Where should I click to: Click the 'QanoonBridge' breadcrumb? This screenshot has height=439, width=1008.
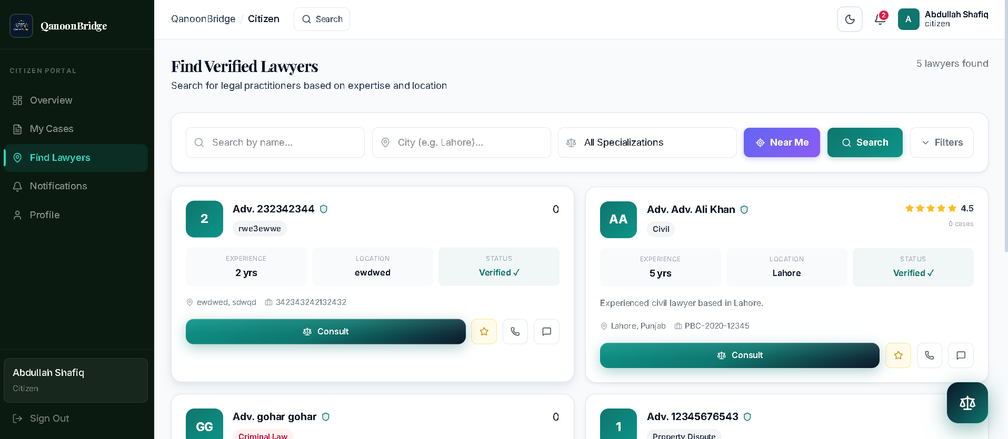point(203,19)
